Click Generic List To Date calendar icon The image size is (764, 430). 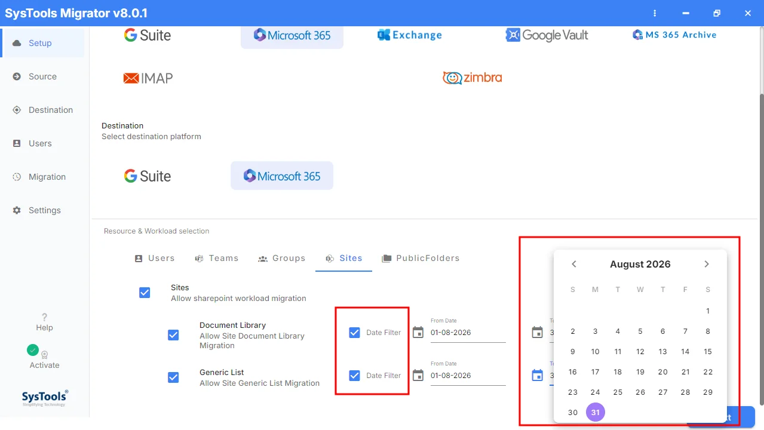537,376
